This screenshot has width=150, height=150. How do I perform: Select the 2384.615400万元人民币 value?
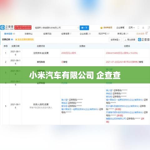pos(122,53)
